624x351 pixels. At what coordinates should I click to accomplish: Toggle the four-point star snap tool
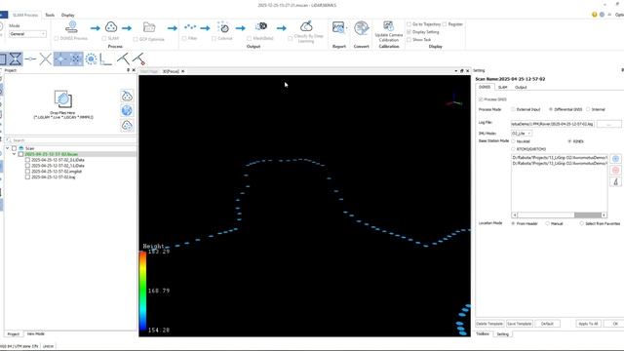60,58
